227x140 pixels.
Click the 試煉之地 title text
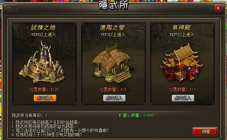[43, 28]
